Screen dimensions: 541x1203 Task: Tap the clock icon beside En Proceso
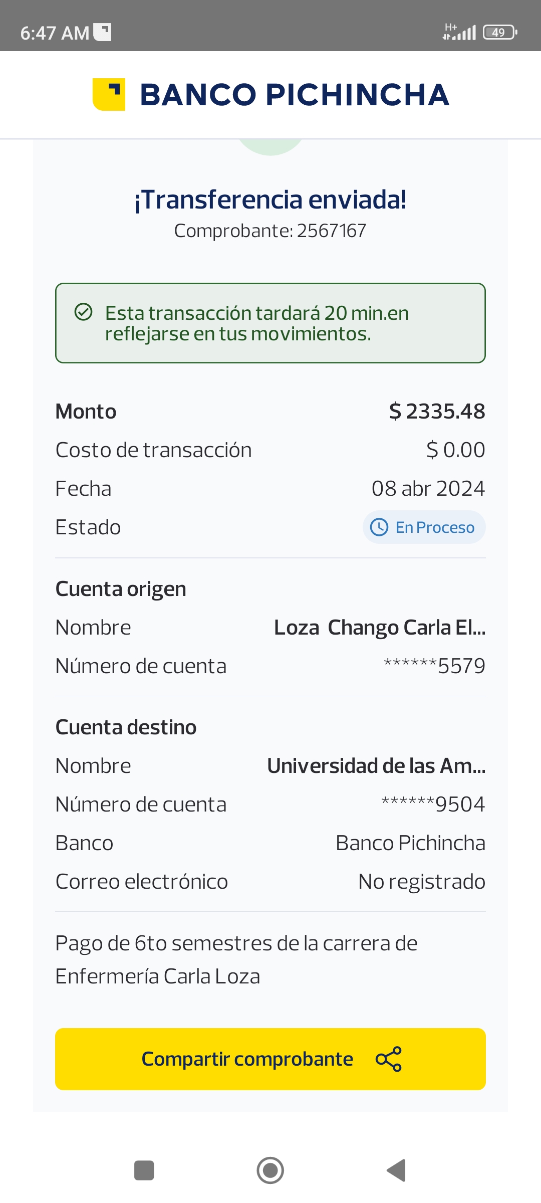[x=379, y=527]
